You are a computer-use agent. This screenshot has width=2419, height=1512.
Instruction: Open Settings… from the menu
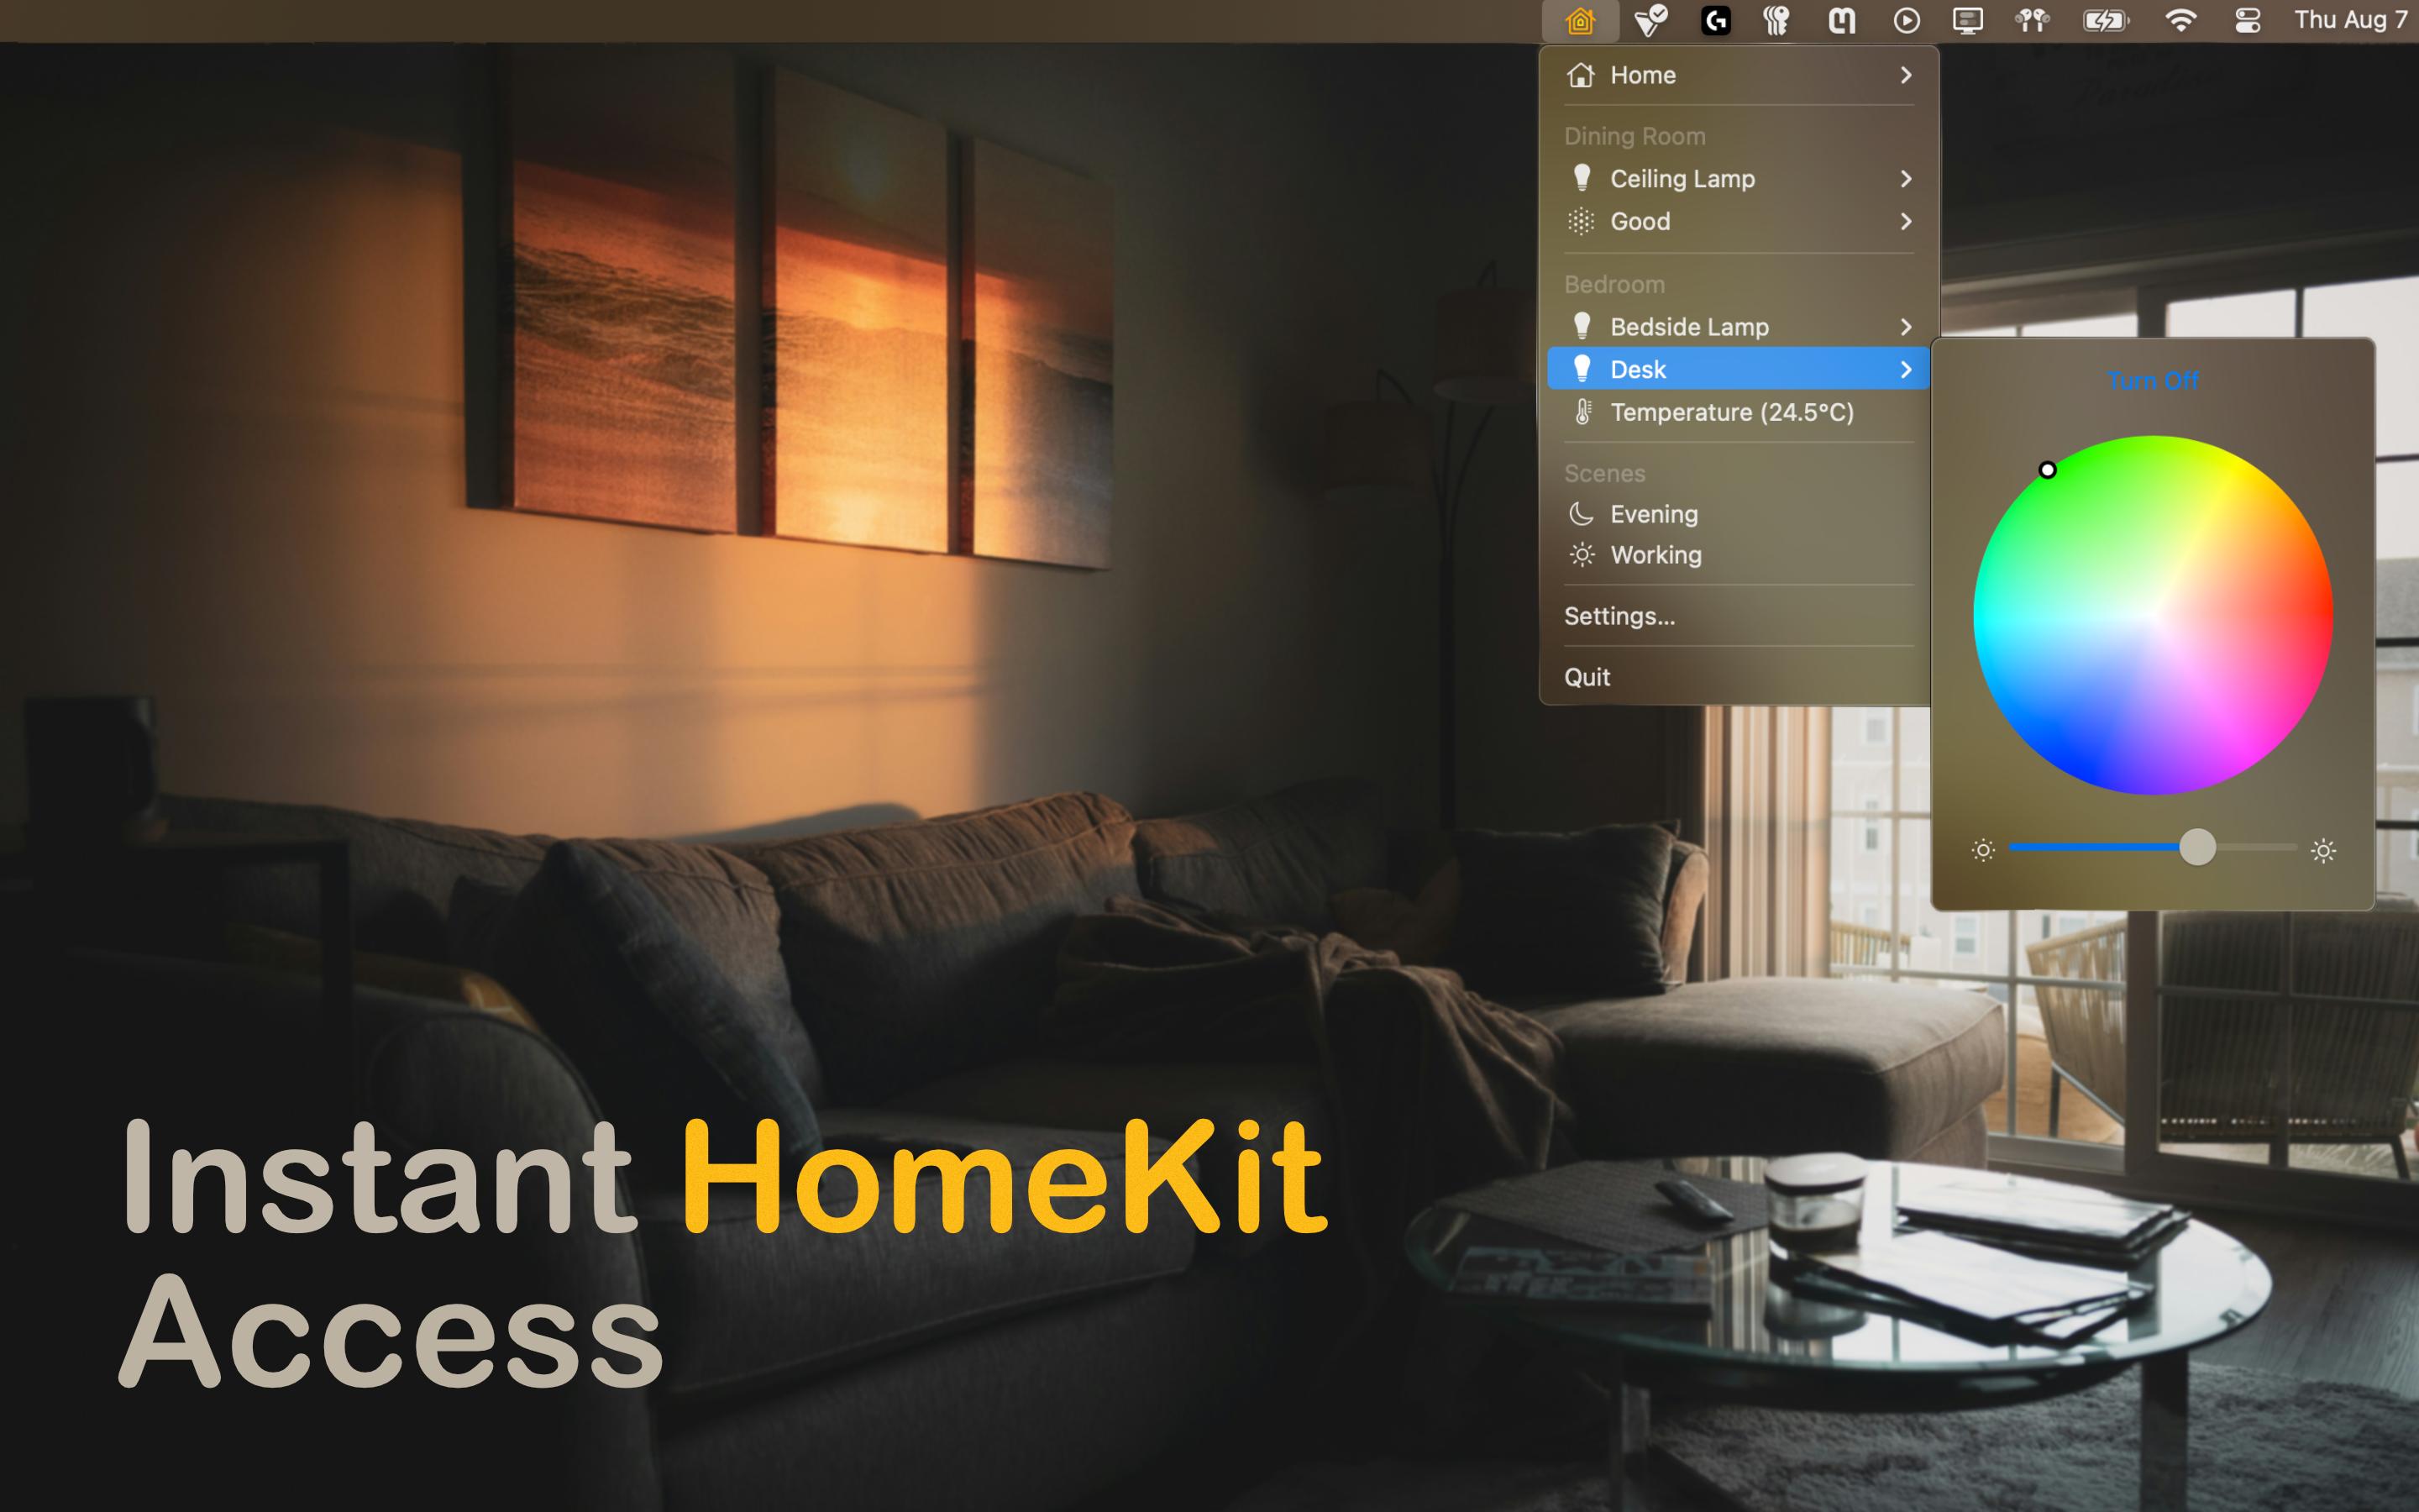(1619, 616)
